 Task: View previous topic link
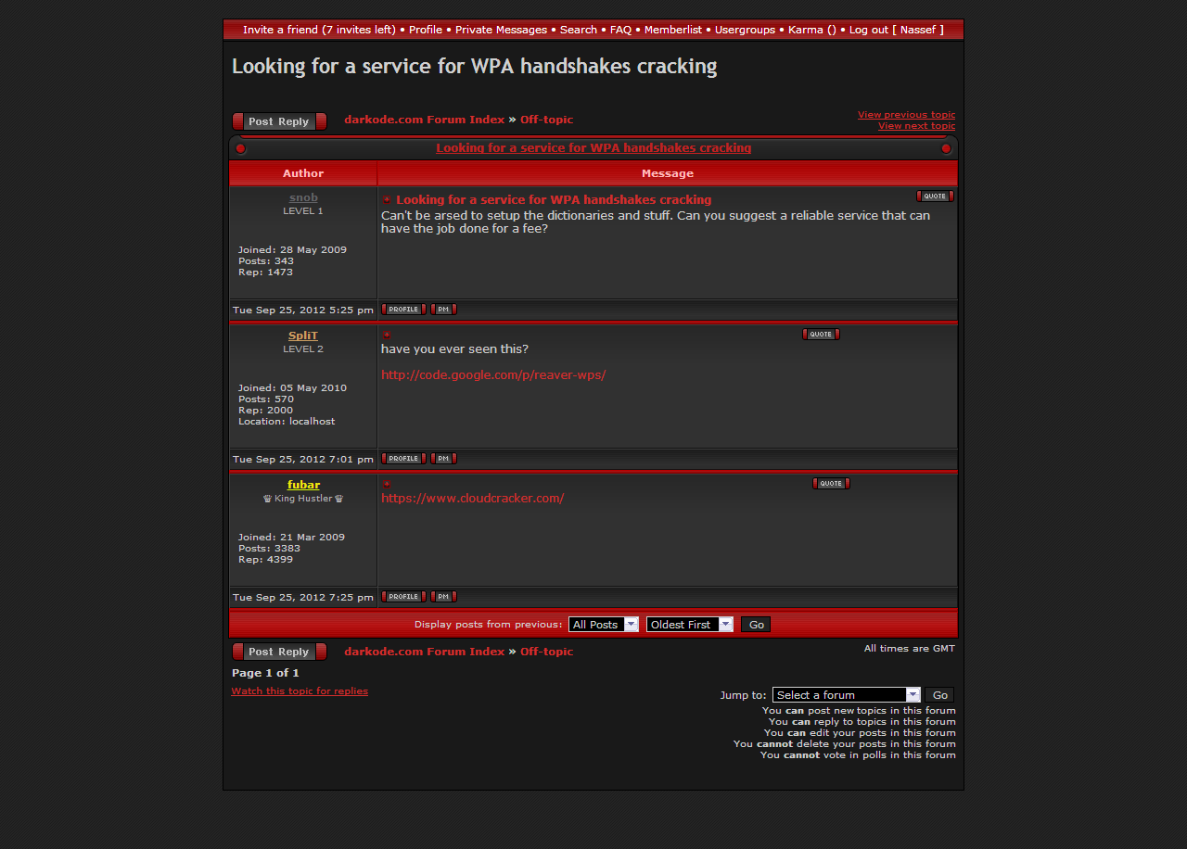[906, 115]
